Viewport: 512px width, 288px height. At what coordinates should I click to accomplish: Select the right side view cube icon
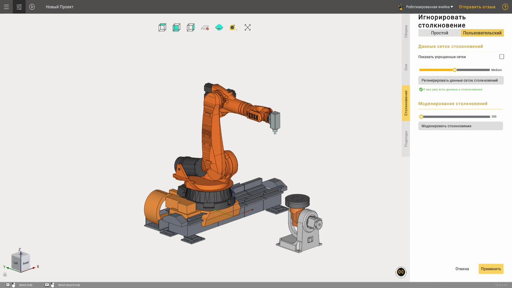[191, 28]
